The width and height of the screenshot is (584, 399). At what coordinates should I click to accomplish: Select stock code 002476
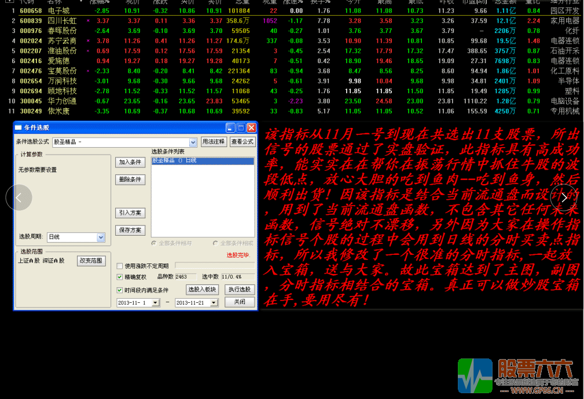click(x=31, y=71)
